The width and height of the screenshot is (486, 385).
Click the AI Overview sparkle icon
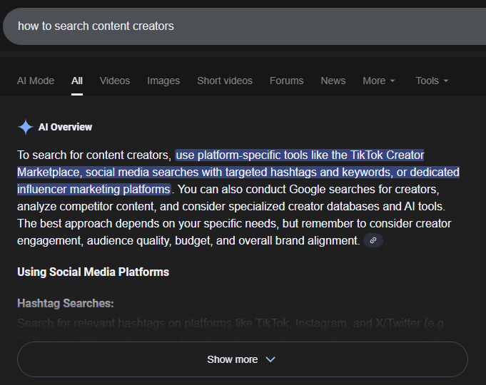[26, 127]
